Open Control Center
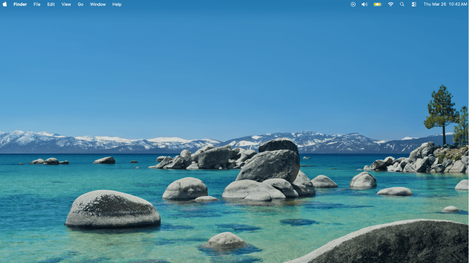Viewport: 469px width, 263px height. pyautogui.click(x=414, y=4)
